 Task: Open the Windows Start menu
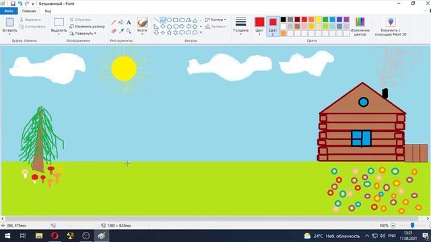tap(7, 236)
